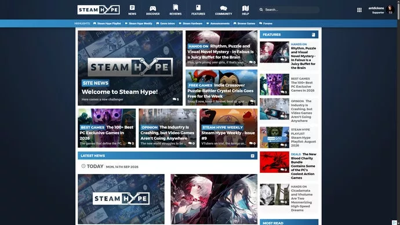Image resolution: width=400 pixels, height=225 pixels.
Task: Click the search magnifier icon
Action: pos(261,10)
